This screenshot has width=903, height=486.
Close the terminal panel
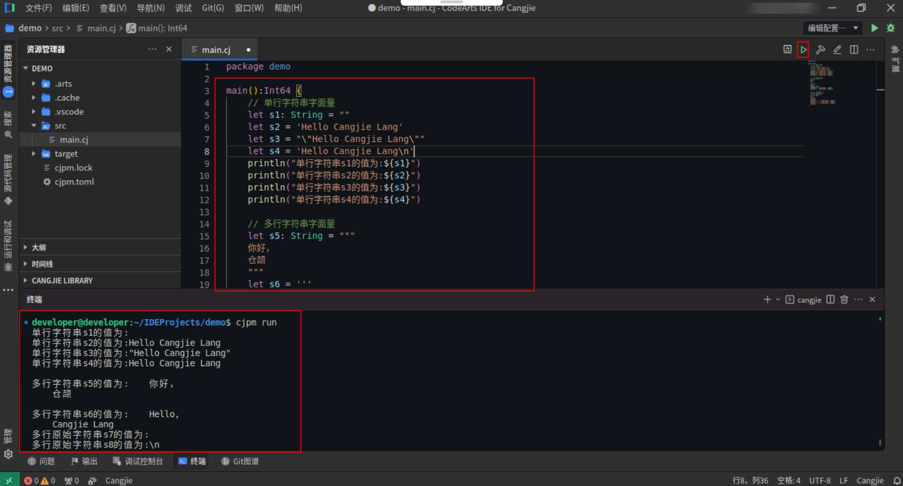pos(872,300)
